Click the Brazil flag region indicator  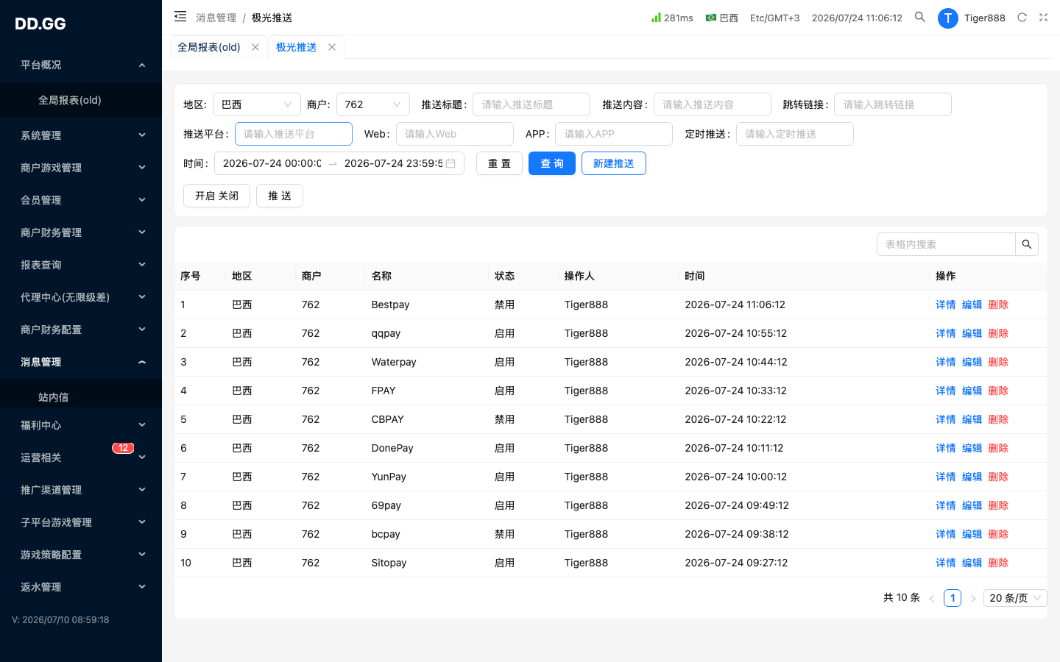(x=721, y=18)
